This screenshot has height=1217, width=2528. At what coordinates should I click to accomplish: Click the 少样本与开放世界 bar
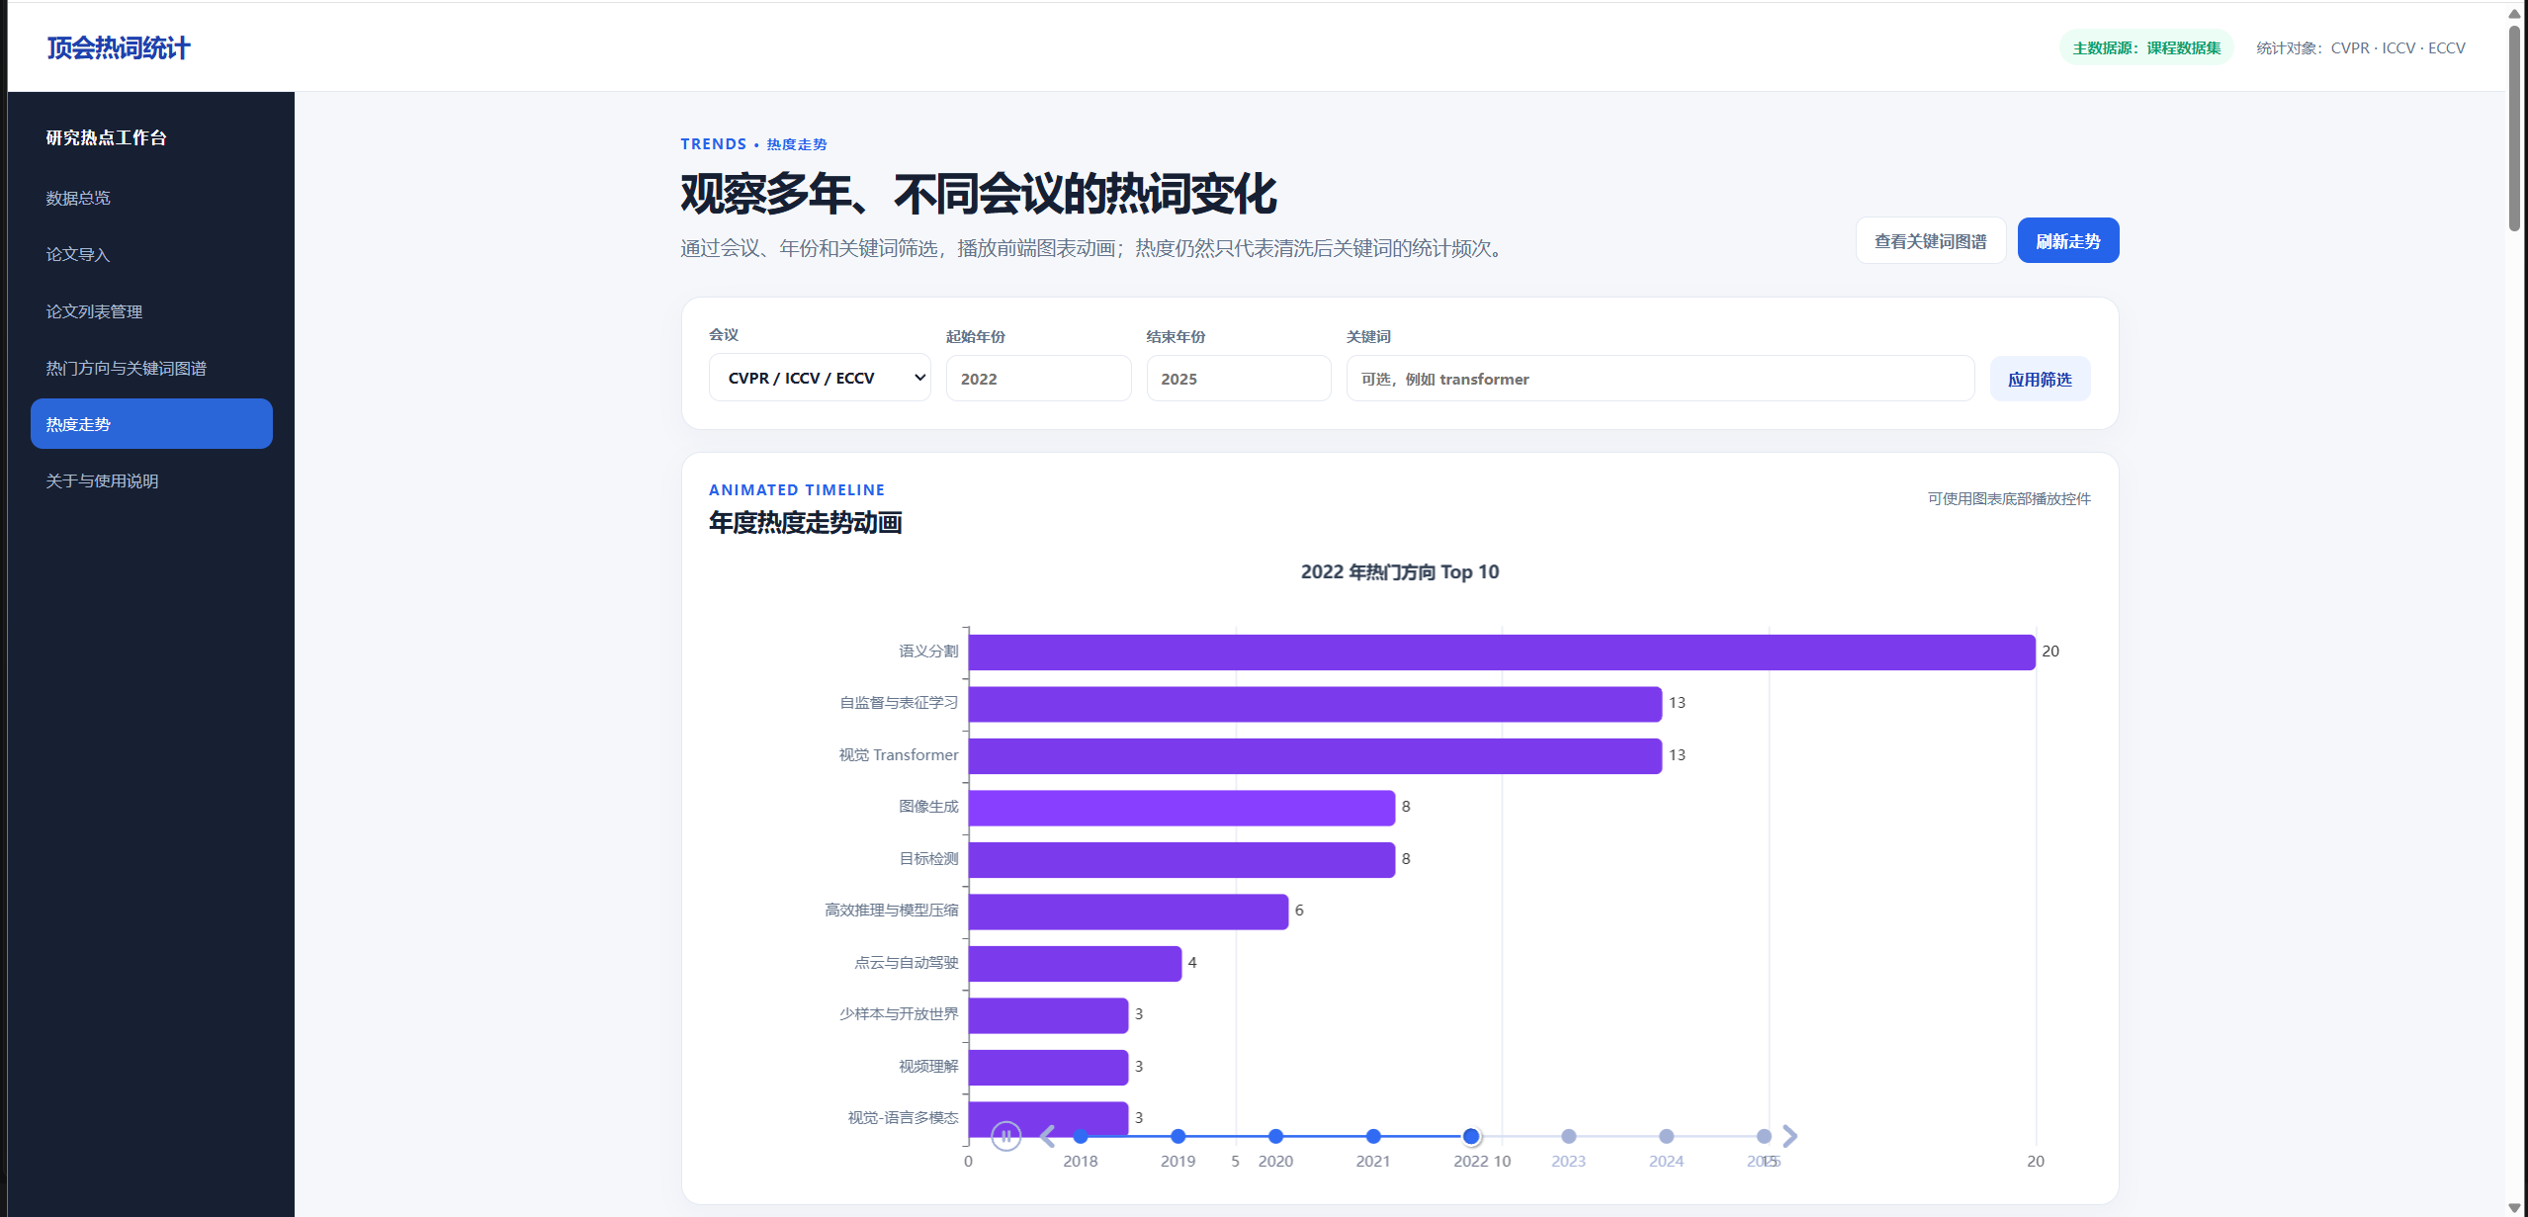(x=1048, y=1015)
